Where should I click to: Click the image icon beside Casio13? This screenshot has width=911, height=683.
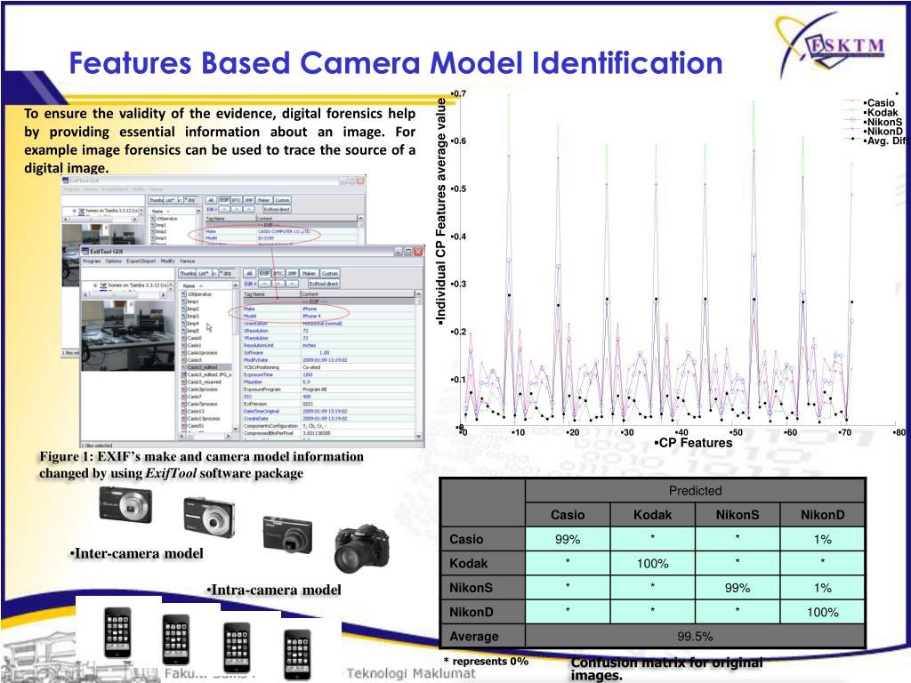pos(183,411)
